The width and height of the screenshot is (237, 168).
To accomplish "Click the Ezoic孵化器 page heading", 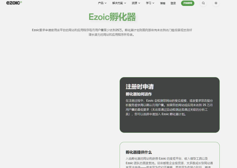I will pos(112,17).
